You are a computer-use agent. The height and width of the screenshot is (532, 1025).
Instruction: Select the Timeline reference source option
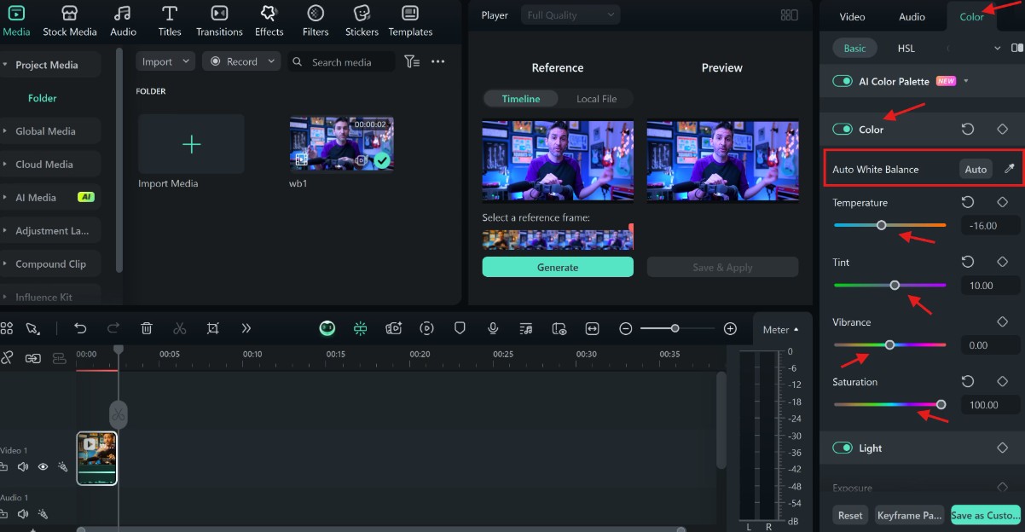521,98
